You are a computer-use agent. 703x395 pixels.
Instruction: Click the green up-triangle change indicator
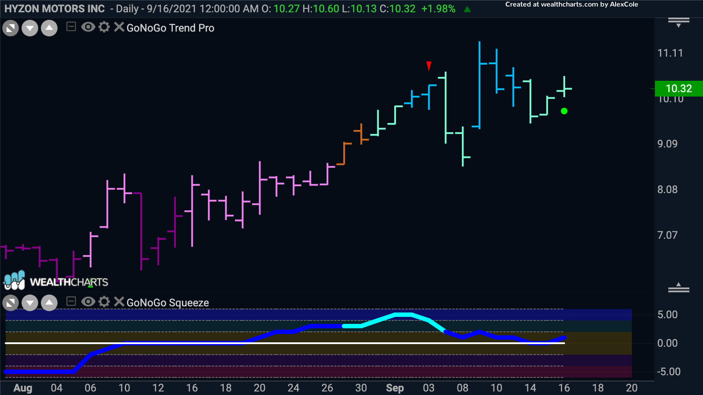point(467,9)
